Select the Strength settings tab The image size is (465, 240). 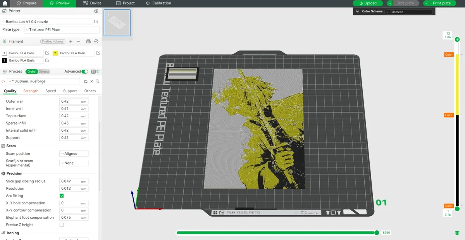(x=31, y=91)
